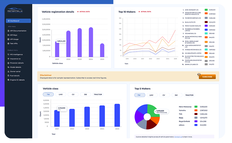
Task: Click 'Vehicle registration details' heading
Action: [x=58, y=12]
